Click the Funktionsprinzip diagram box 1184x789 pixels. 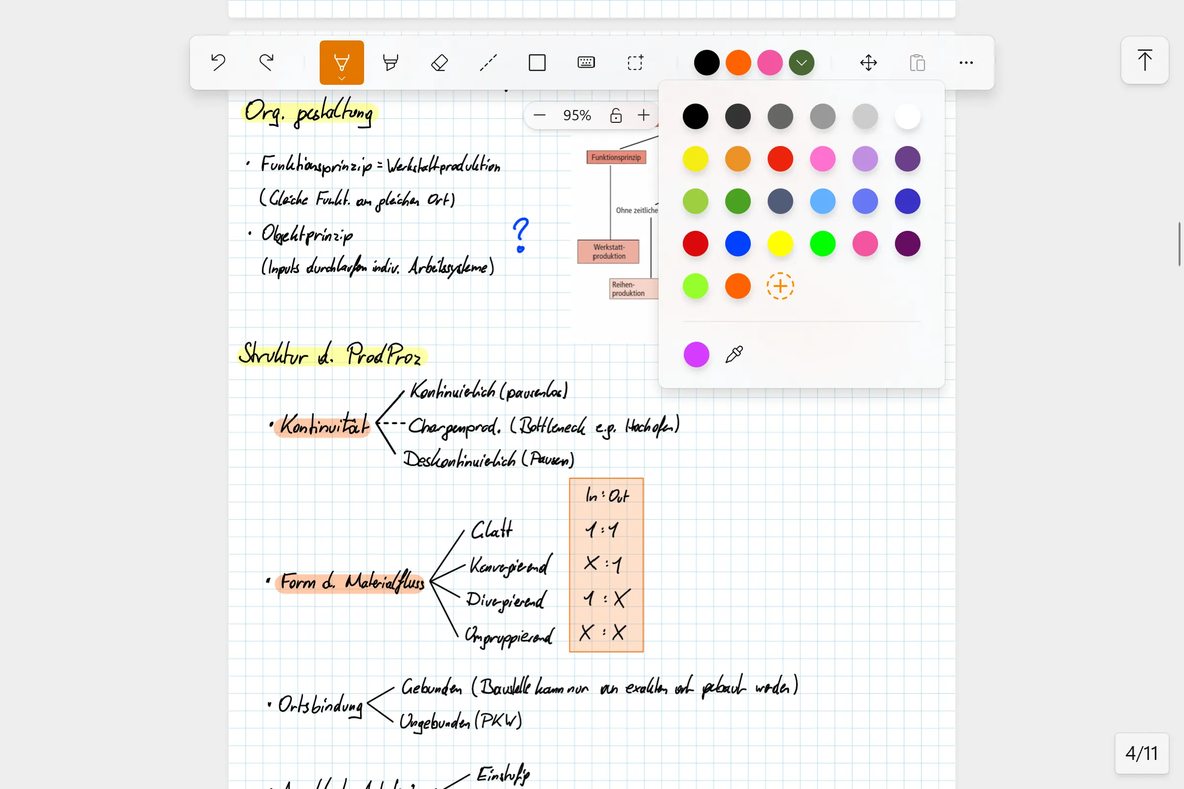coord(616,157)
